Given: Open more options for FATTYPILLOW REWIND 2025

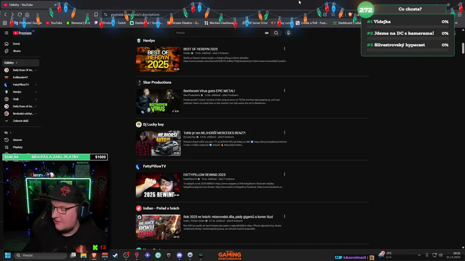Looking at the screenshot, I should 284,174.
